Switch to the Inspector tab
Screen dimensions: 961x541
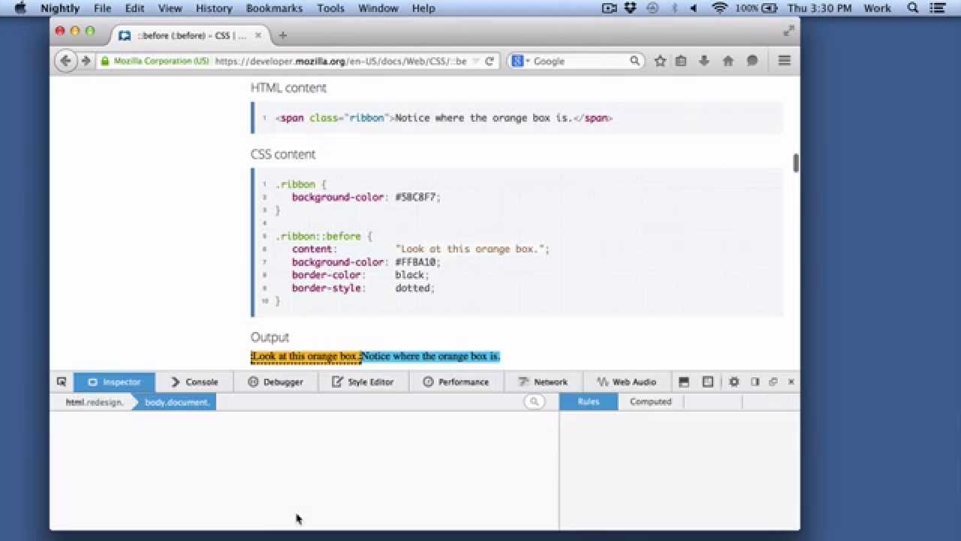click(114, 382)
